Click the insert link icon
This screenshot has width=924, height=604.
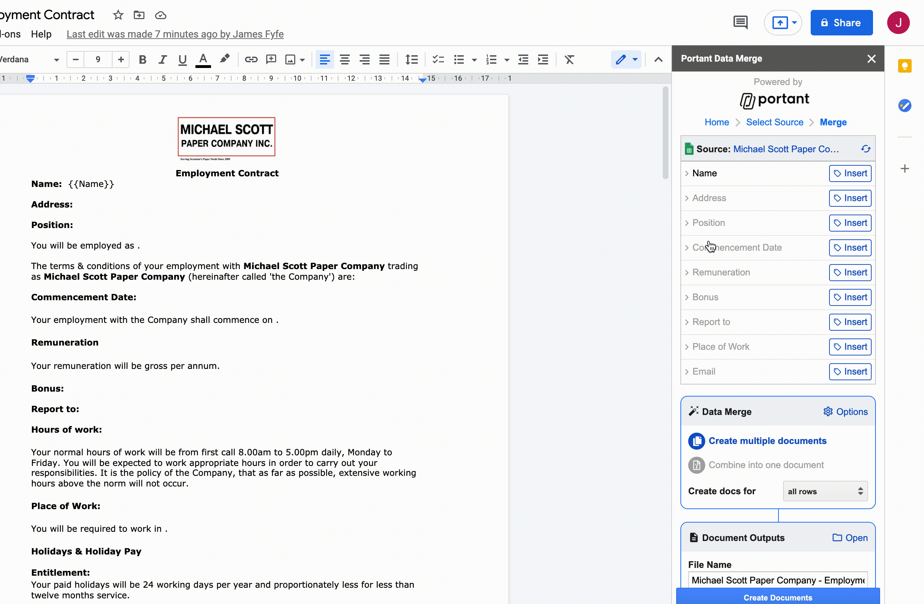click(251, 59)
